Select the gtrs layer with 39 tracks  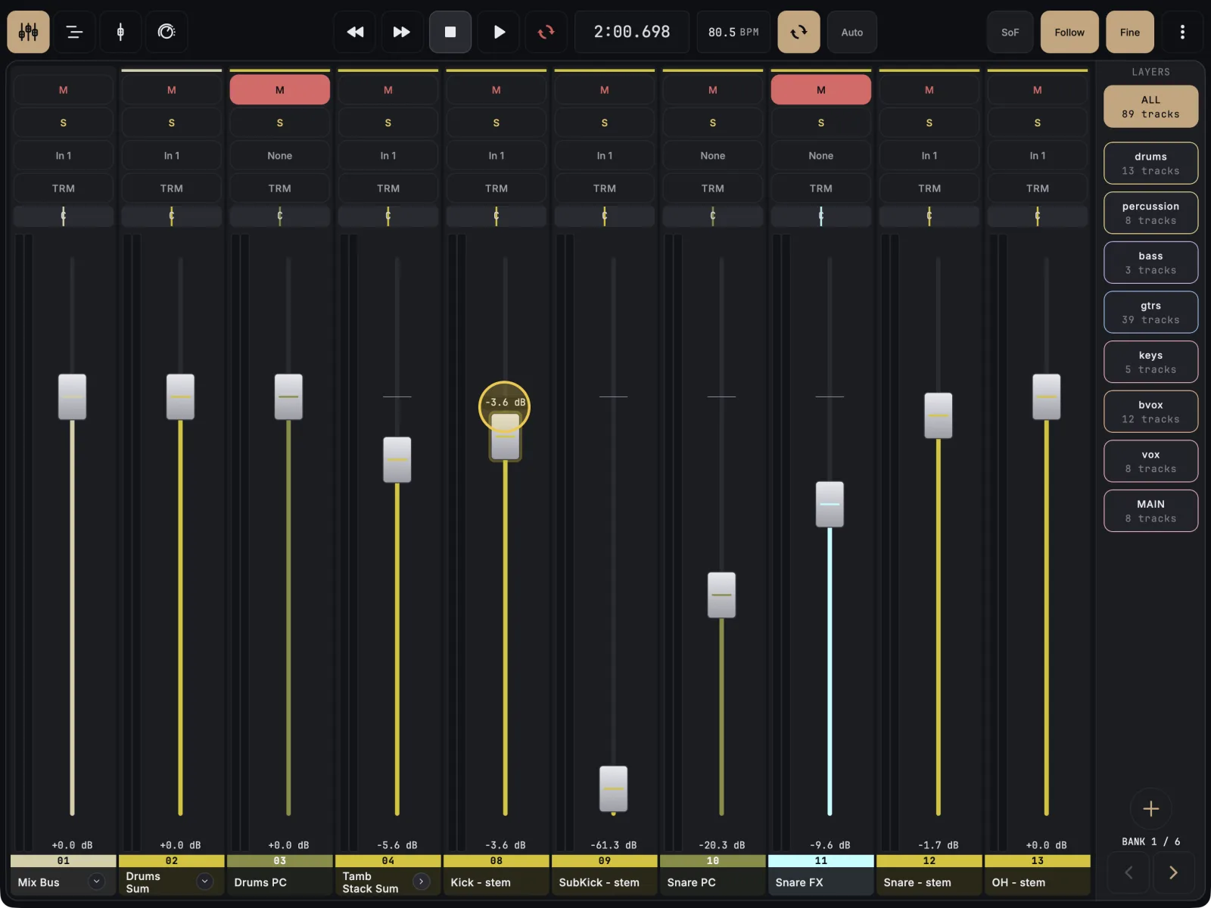[x=1150, y=313]
